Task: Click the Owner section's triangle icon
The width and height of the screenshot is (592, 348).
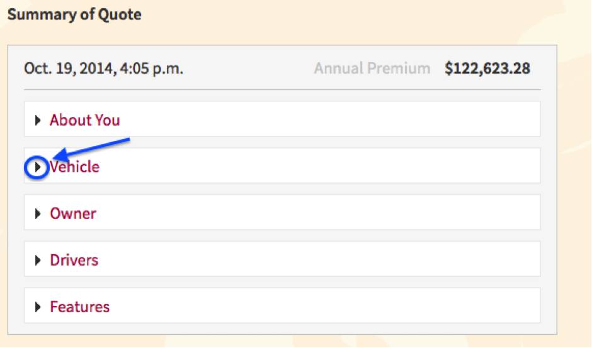Action: click(38, 214)
